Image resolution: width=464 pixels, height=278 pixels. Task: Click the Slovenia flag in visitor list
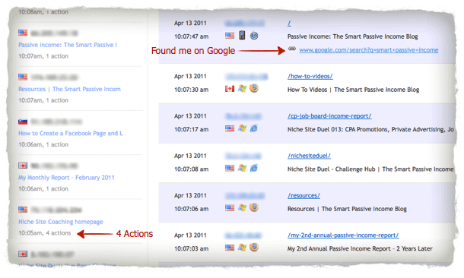pyautogui.click(x=23, y=122)
